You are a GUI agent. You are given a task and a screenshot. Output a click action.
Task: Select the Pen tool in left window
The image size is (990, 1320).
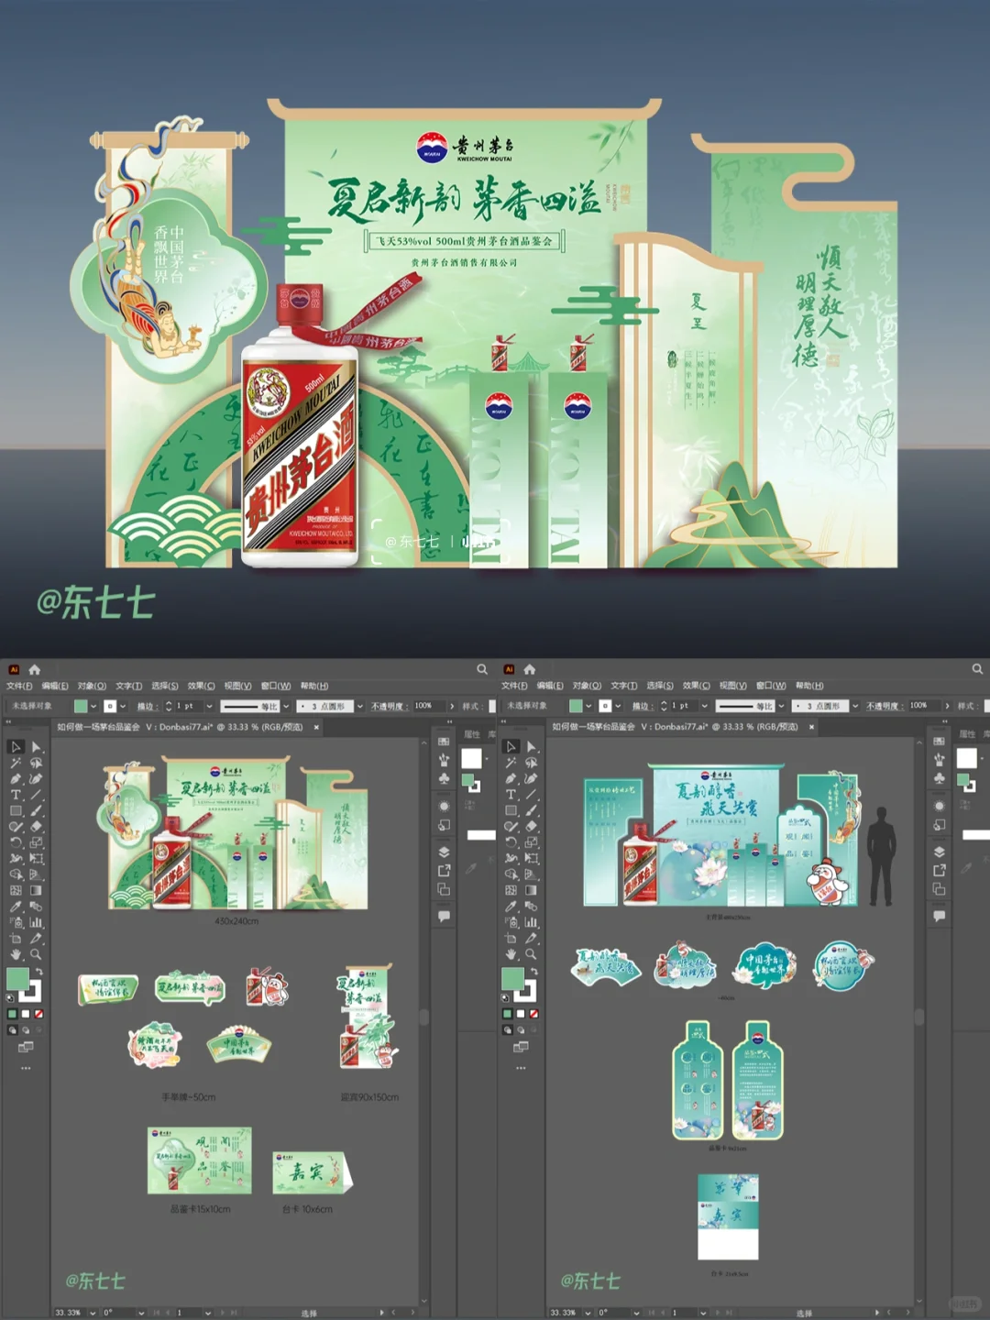(16, 778)
